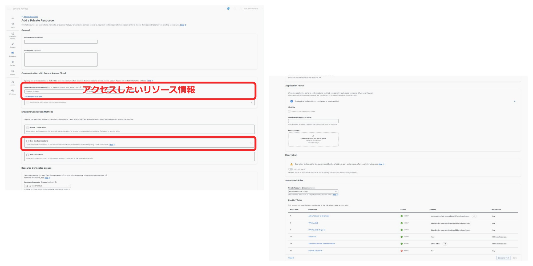This screenshot has height=266, width=533.
Task: Dismiss the Application Portal info banner
Action: tap(515, 101)
